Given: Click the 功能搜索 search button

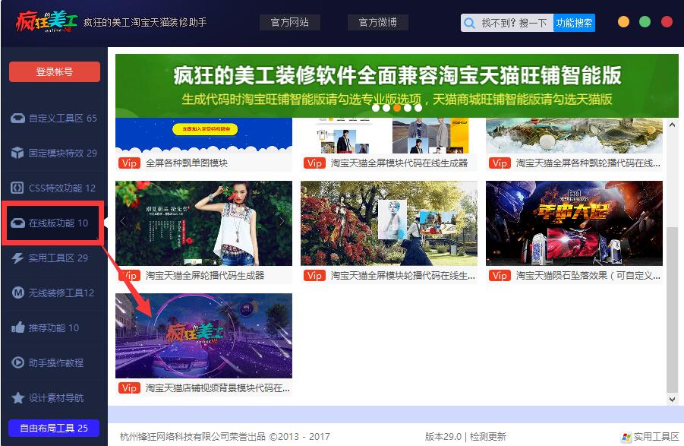Looking at the screenshot, I should coord(574,23).
